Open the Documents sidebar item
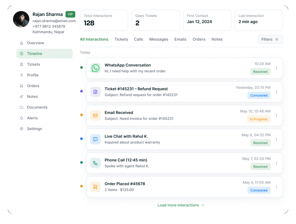Image resolution: width=296 pixels, height=224 pixels. tap(45, 107)
